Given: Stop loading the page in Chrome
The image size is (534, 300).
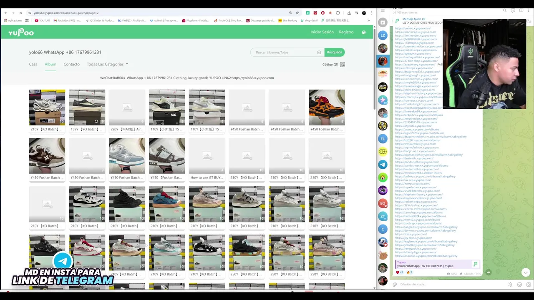Looking at the screenshot, I should point(21,13).
